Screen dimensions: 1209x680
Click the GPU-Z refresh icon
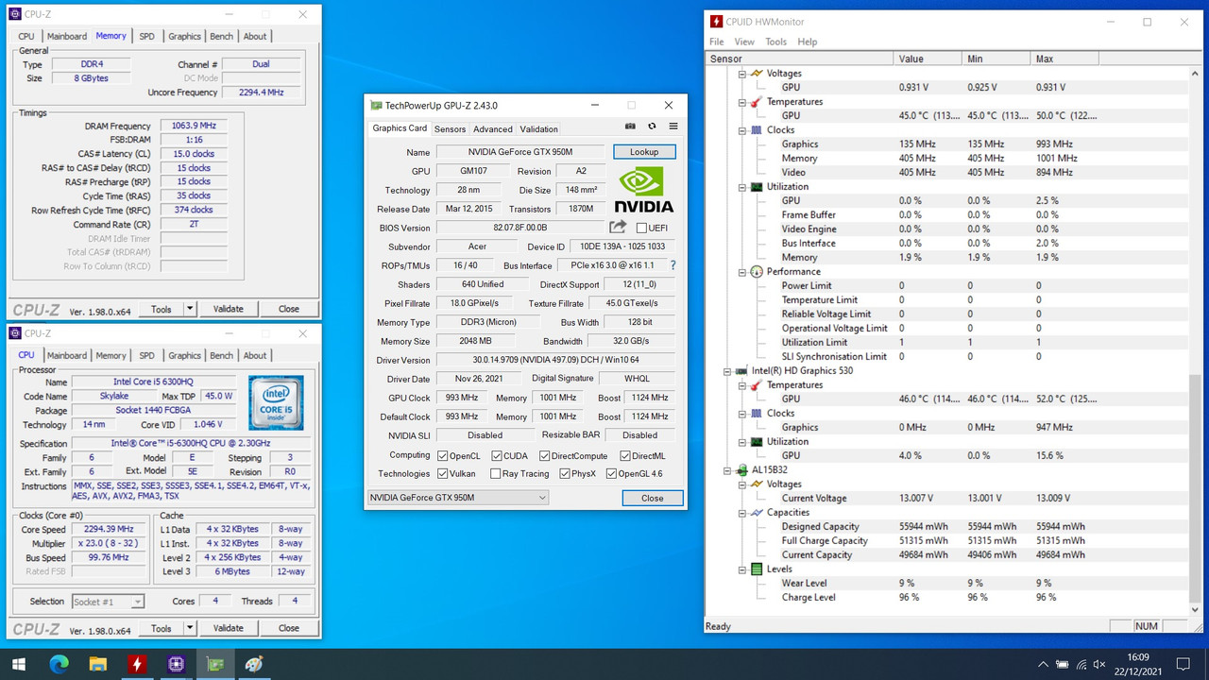[652, 127]
